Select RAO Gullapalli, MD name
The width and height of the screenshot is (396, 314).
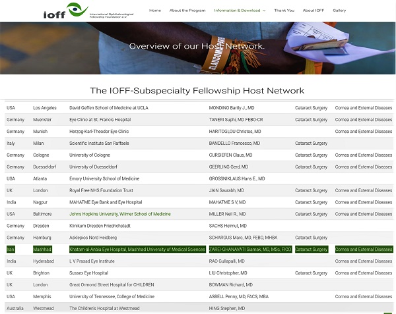tap(227, 261)
